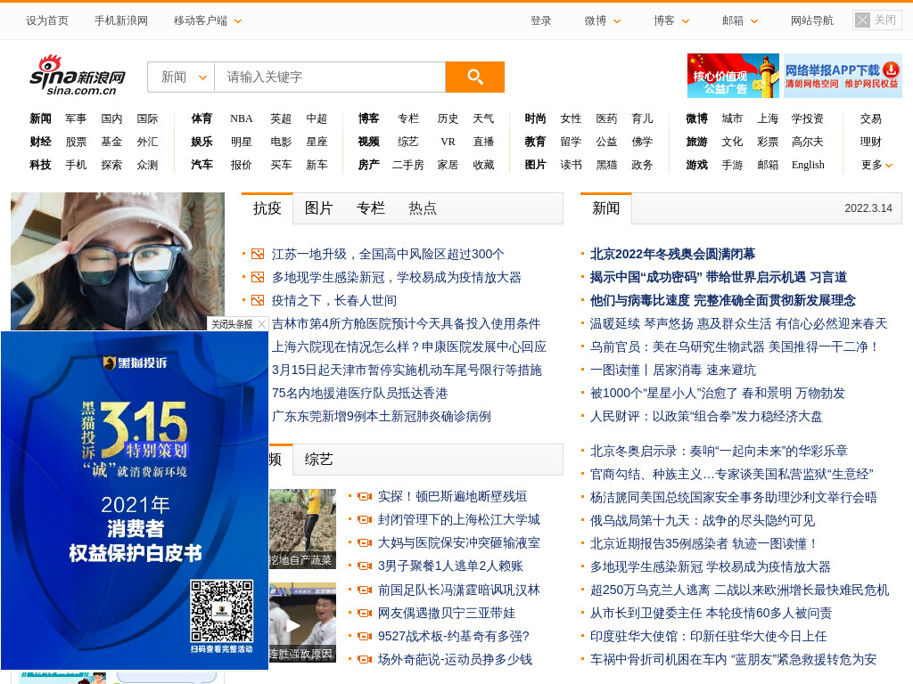Open the NBA navigation link
The height and width of the screenshot is (684, 913).
(x=241, y=118)
